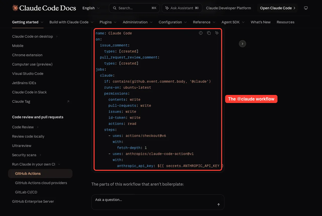The height and width of the screenshot is (216, 322).
Task: Copy the workflow code block
Action: pos(209,33)
